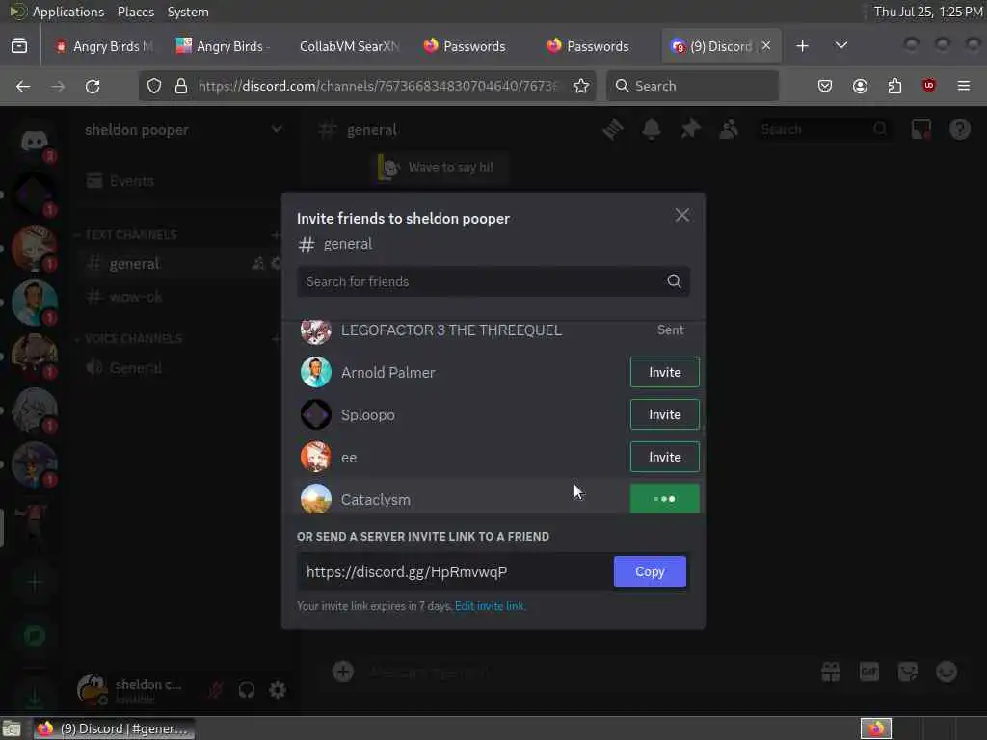The height and width of the screenshot is (740, 987).
Task: Select the invite link URL text box
Action: pyautogui.click(x=455, y=571)
